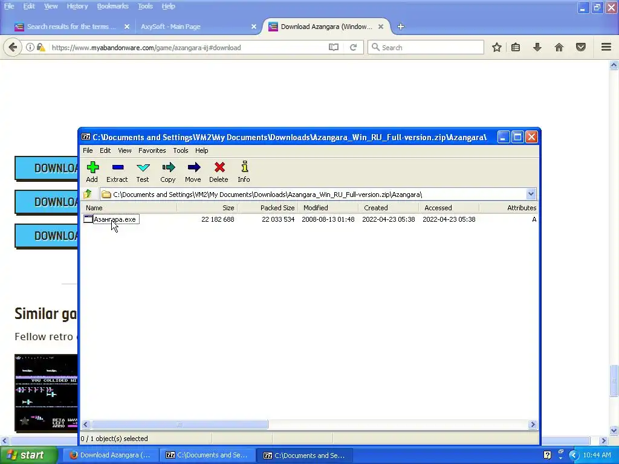This screenshot has height=464, width=619.
Task: Click the 7-Zip horizontal scrollbar thumb
Action: [x=179, y=425]
